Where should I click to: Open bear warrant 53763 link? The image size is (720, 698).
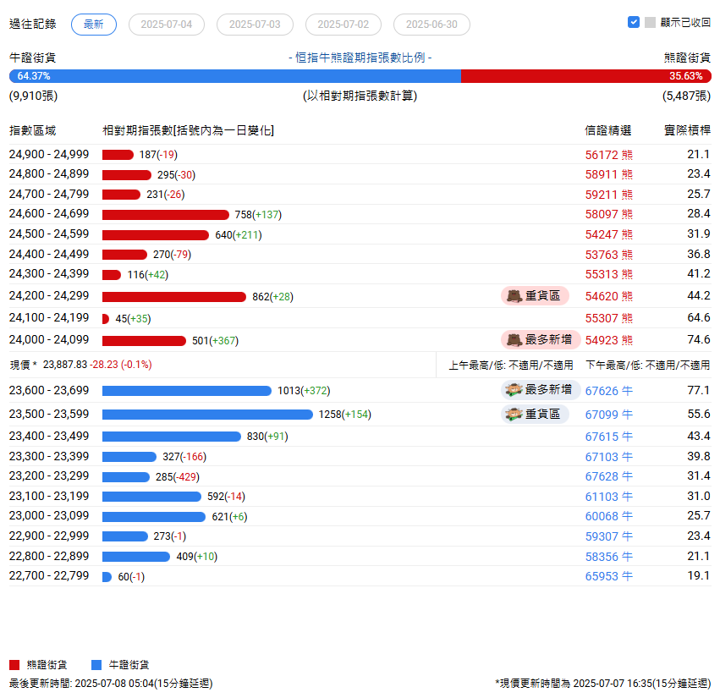[608, 255]
